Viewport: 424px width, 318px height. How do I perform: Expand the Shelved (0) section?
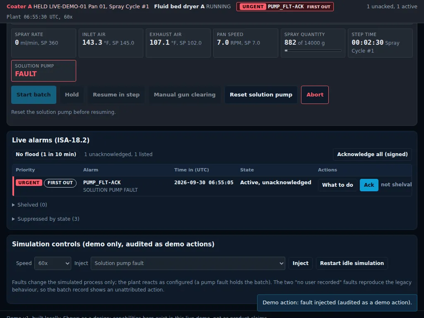tap(30, 205)
